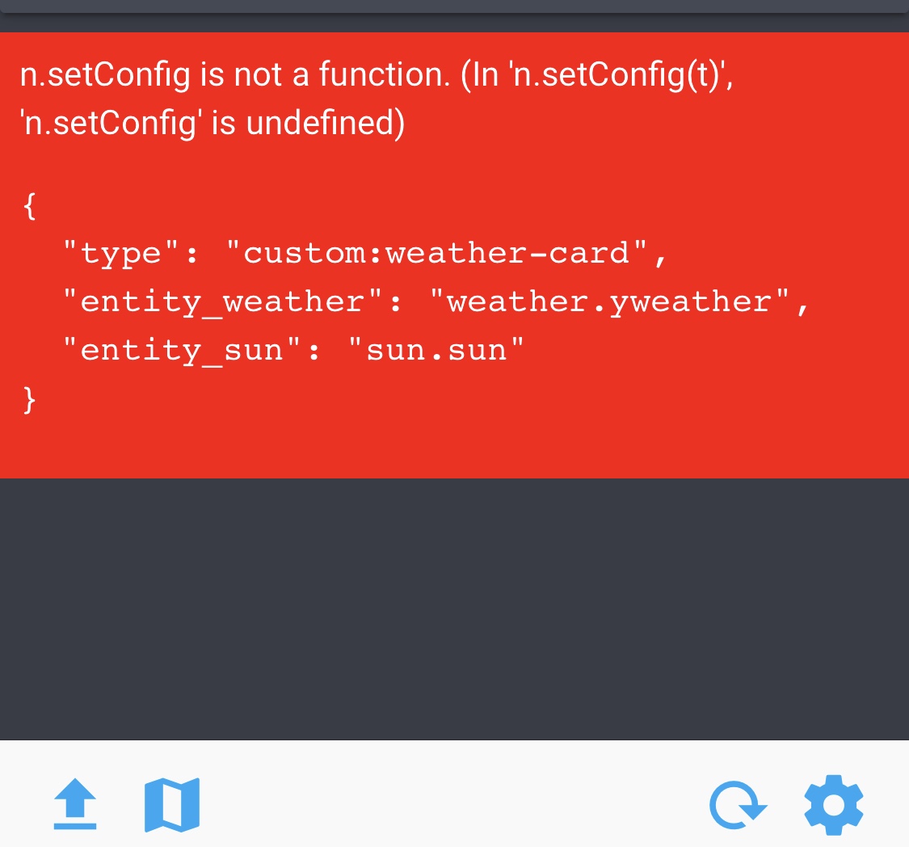Screen dimensions: 909x847
Task: Click the dark empty area below the error card
Action: point(454,606)
